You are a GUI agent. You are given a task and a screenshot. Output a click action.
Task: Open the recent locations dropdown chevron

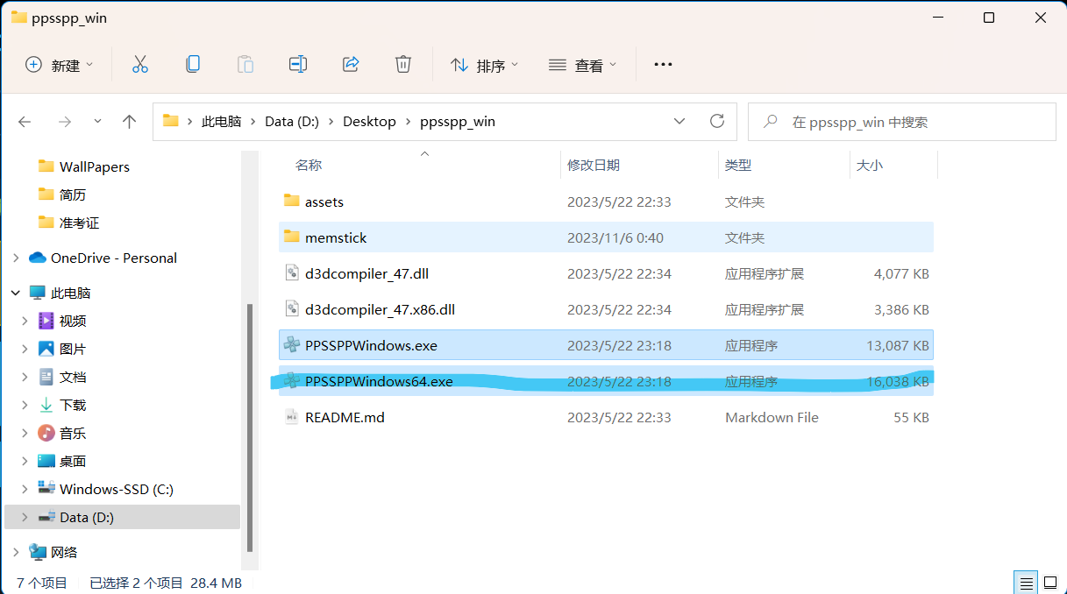click(97, 122)
